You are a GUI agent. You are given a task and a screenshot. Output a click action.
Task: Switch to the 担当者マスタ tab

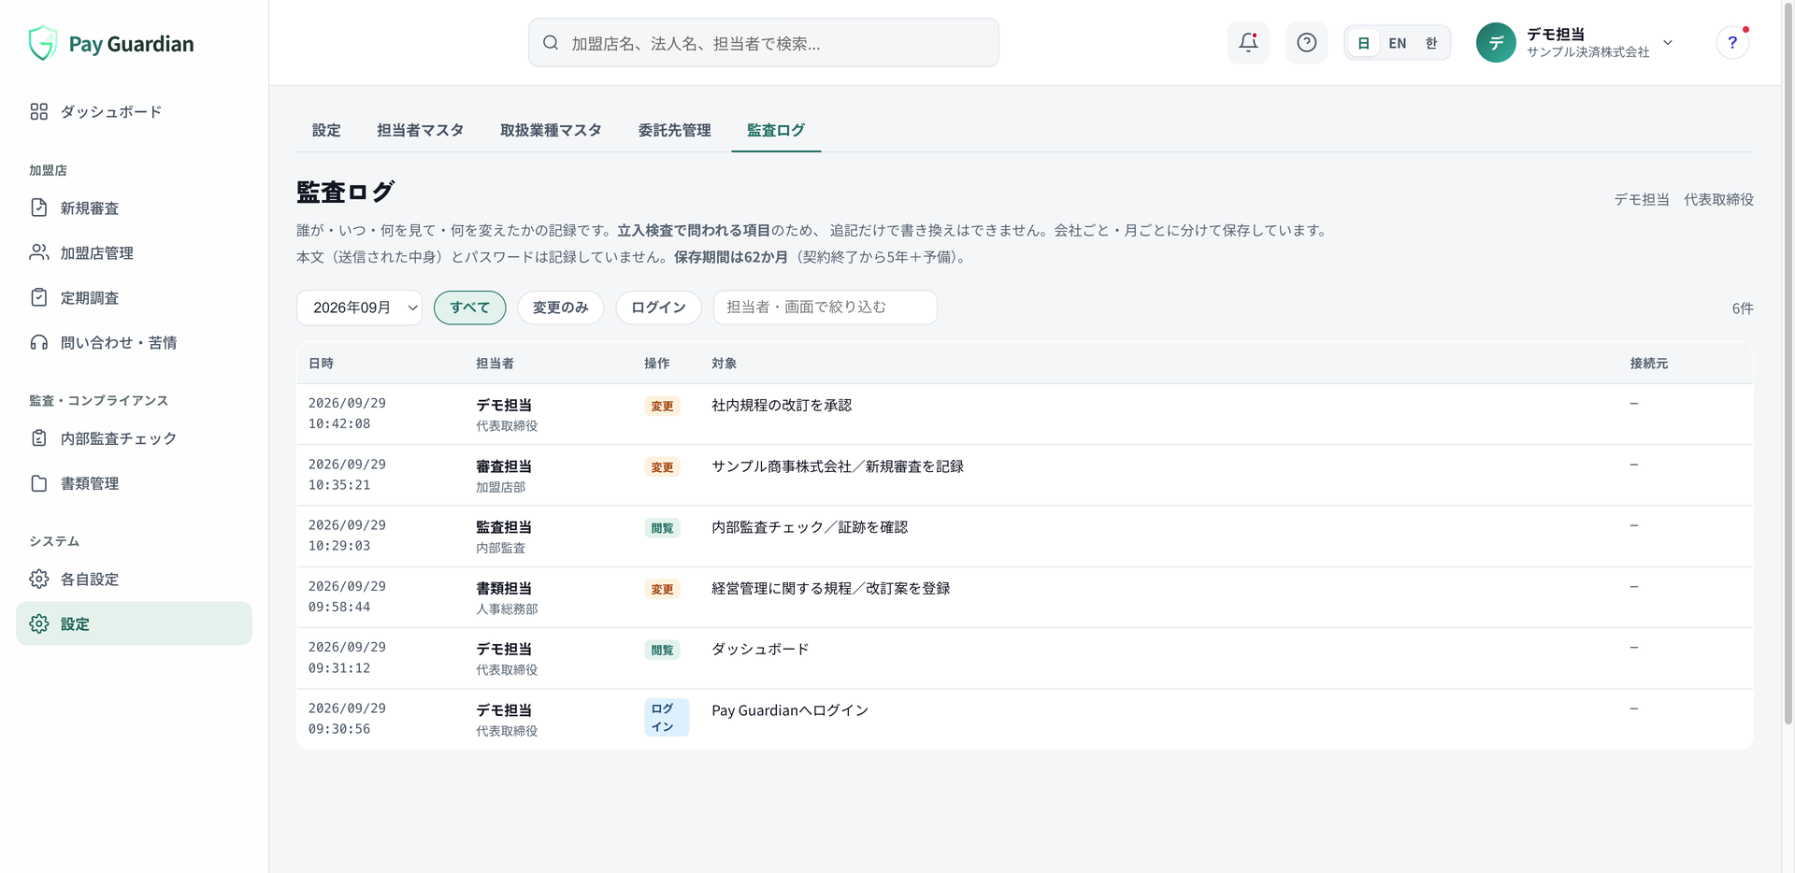421,130
